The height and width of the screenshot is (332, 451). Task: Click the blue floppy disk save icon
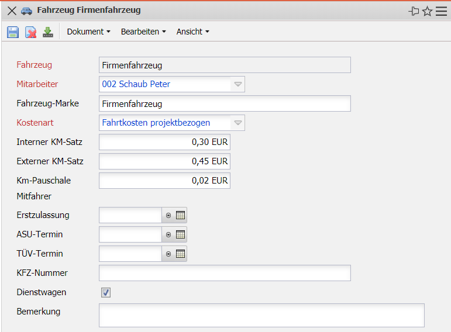pyautogui.click(x=13, y=32)
